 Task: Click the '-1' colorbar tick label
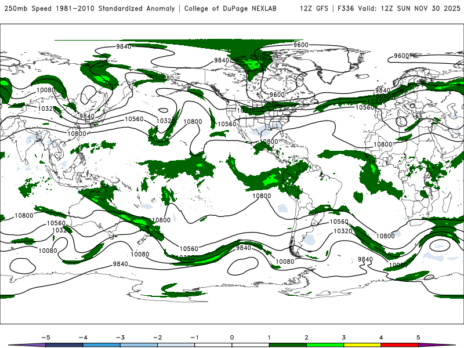pos(194,338)
